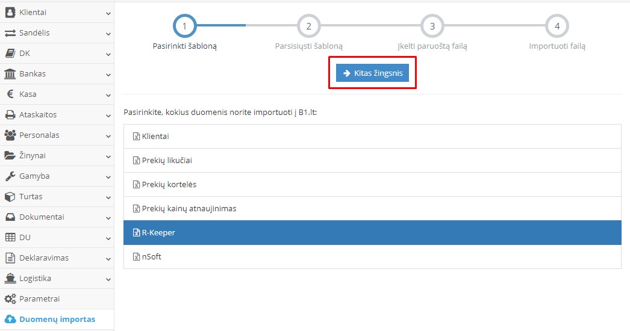Image resolution: width=630 pixels, height=331 pixels.
Task: Expand the Deklaravimas menu chevron
Action: (x=108, y=259)
